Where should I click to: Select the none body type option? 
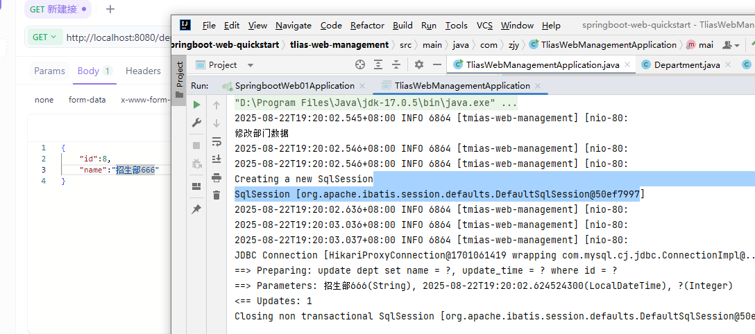(x=44, y=100)
